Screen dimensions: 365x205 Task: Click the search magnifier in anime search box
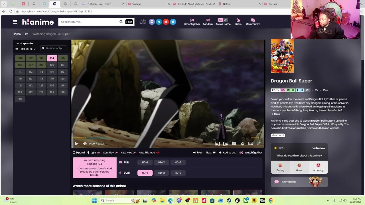(121, 22)
